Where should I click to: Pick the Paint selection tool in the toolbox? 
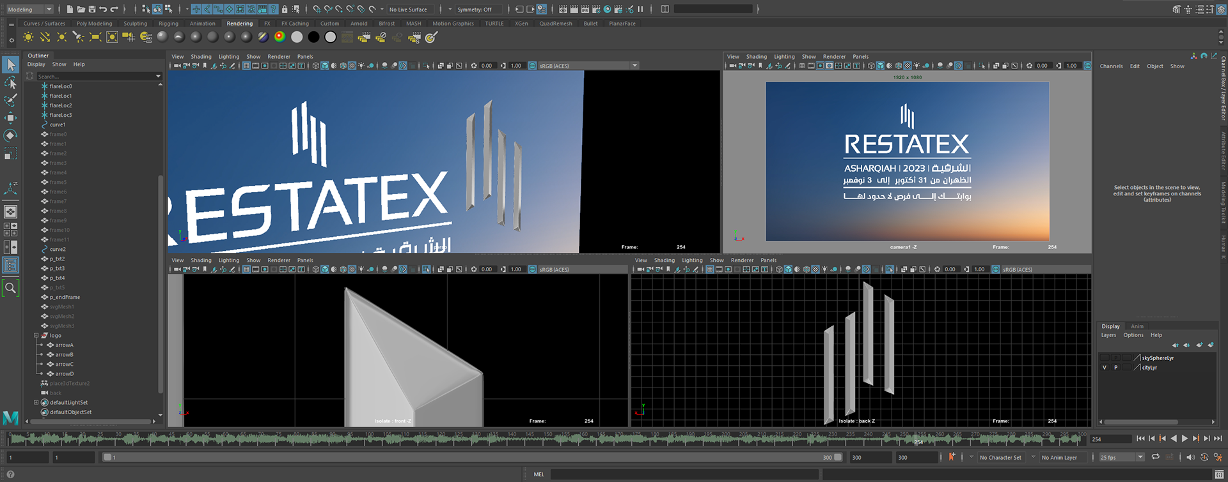point(11,100)
